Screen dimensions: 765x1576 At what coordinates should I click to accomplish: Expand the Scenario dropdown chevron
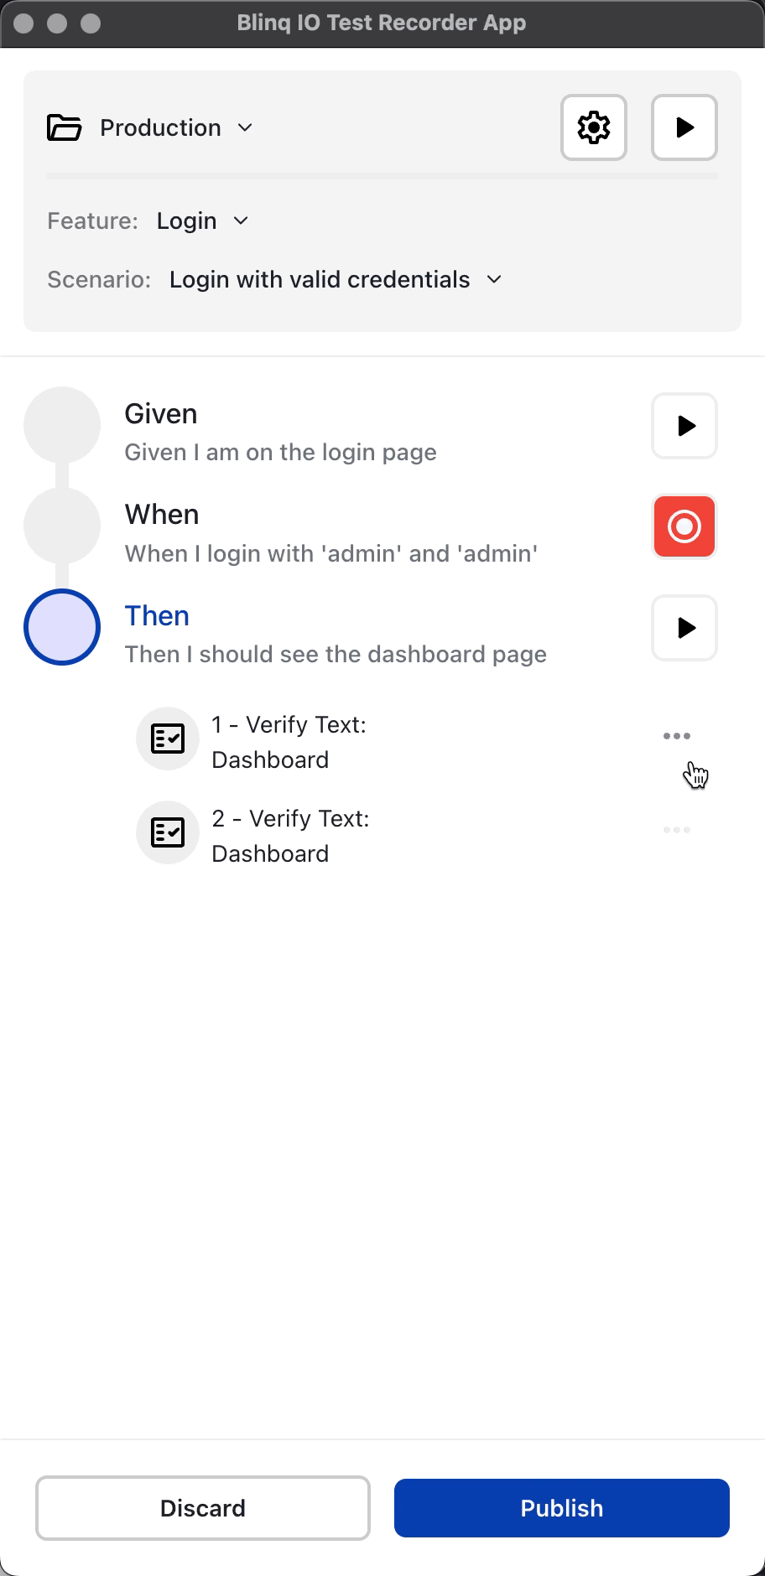(x=494, y=279)
